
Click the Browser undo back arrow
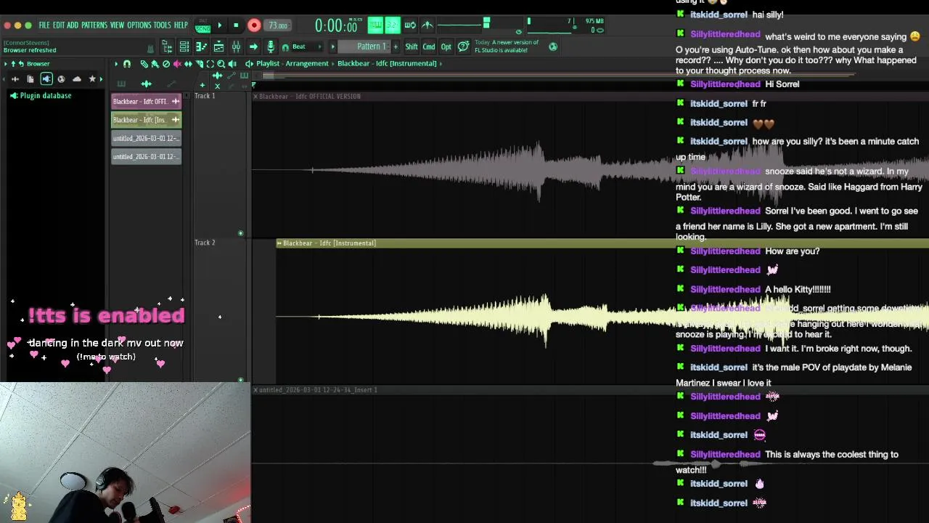[21, 64]
